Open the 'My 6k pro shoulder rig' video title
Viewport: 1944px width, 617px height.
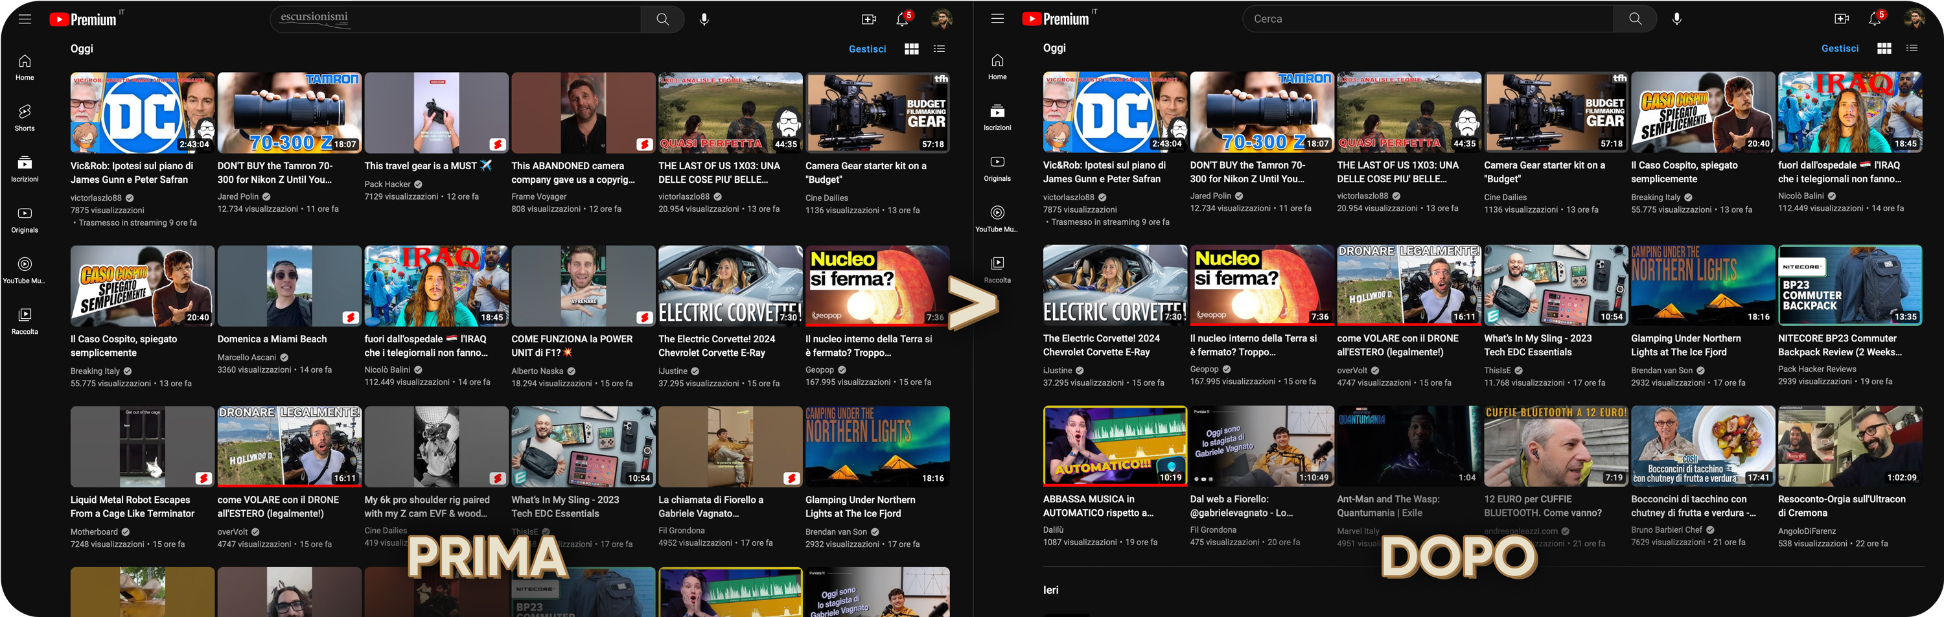(x=428, y=507)
